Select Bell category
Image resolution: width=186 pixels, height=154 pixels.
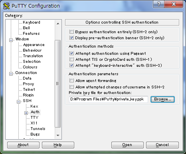(26, 28)
